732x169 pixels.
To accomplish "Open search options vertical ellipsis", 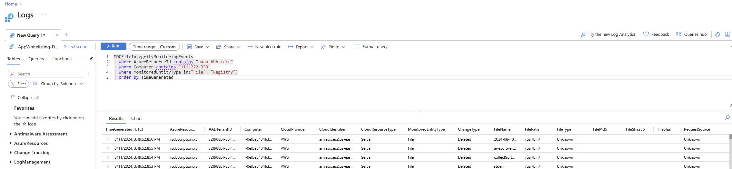I will [x=89, y=73].
